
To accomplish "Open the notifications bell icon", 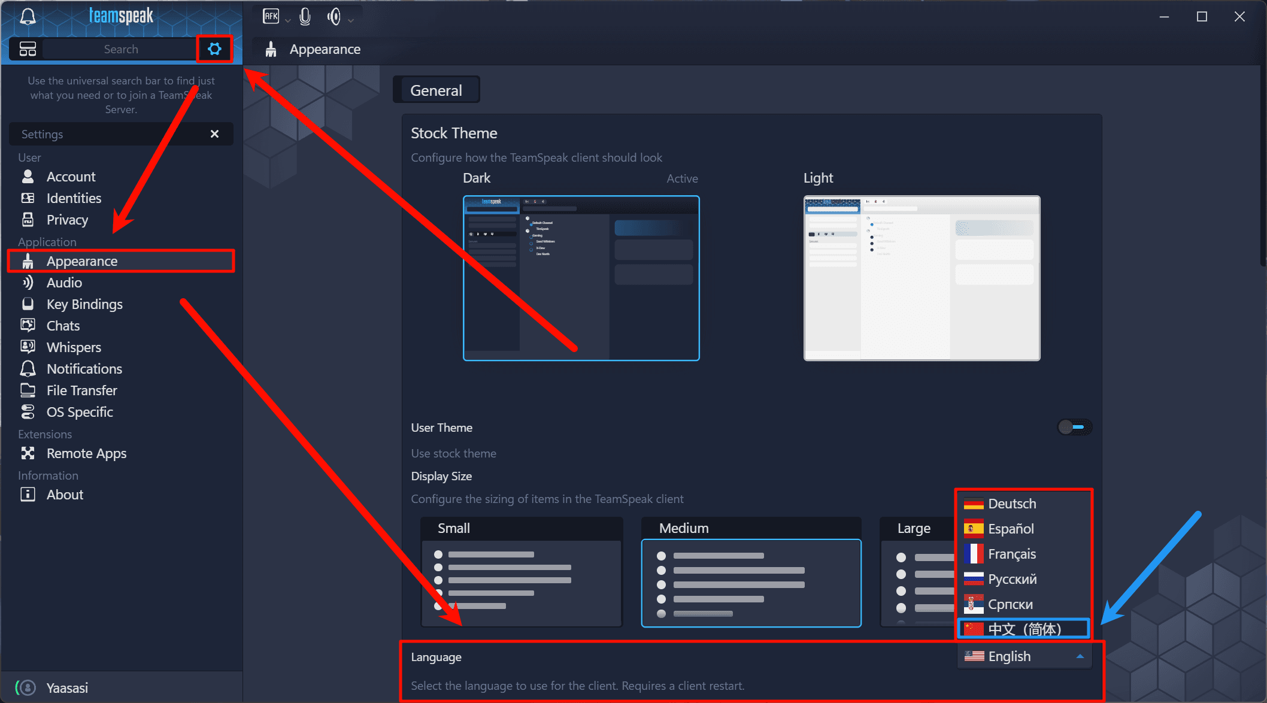I will click(28, 16).
